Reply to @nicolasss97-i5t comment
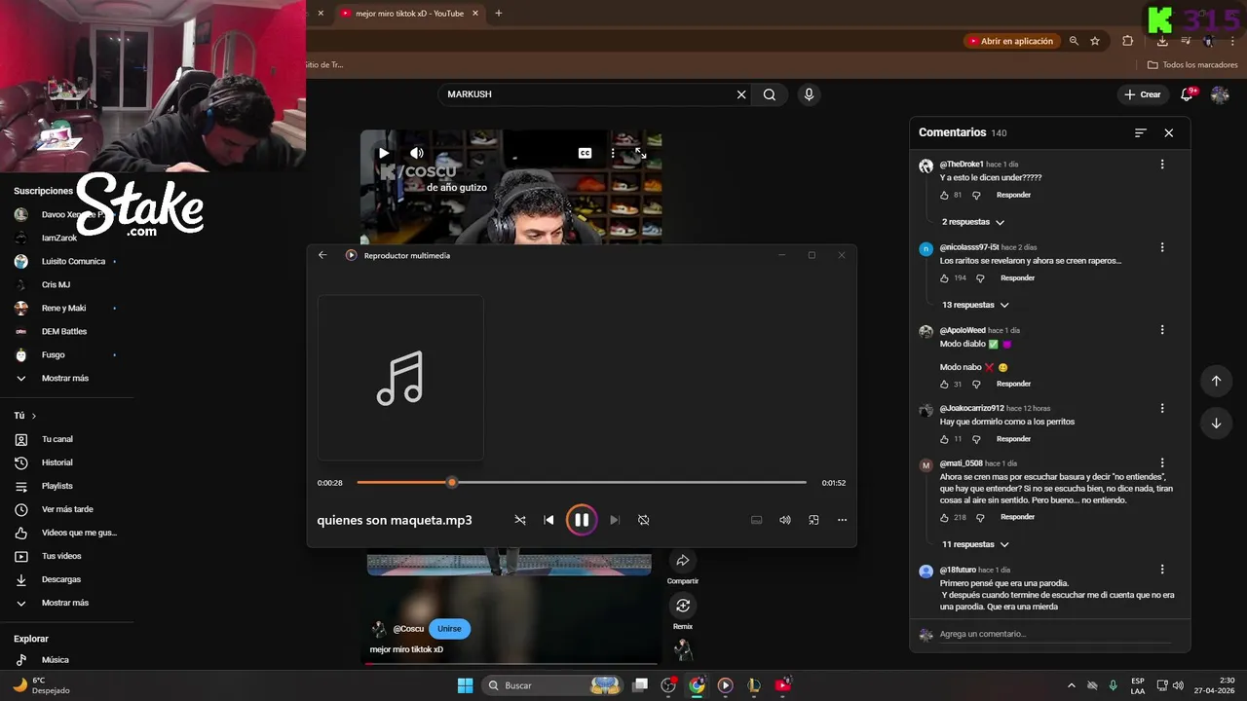 (x=1017, y=277)
